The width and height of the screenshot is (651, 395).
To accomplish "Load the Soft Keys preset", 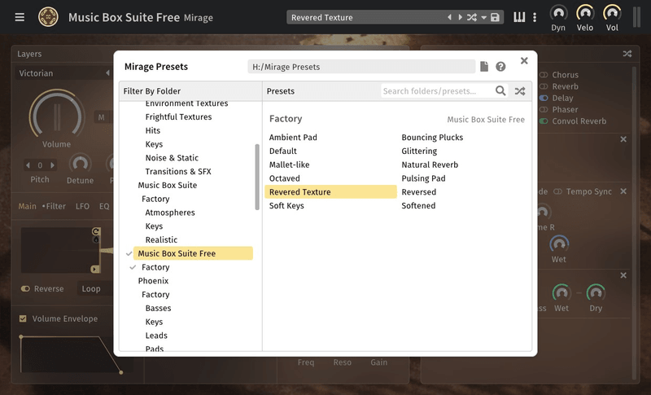I will [x=286, y=205].
